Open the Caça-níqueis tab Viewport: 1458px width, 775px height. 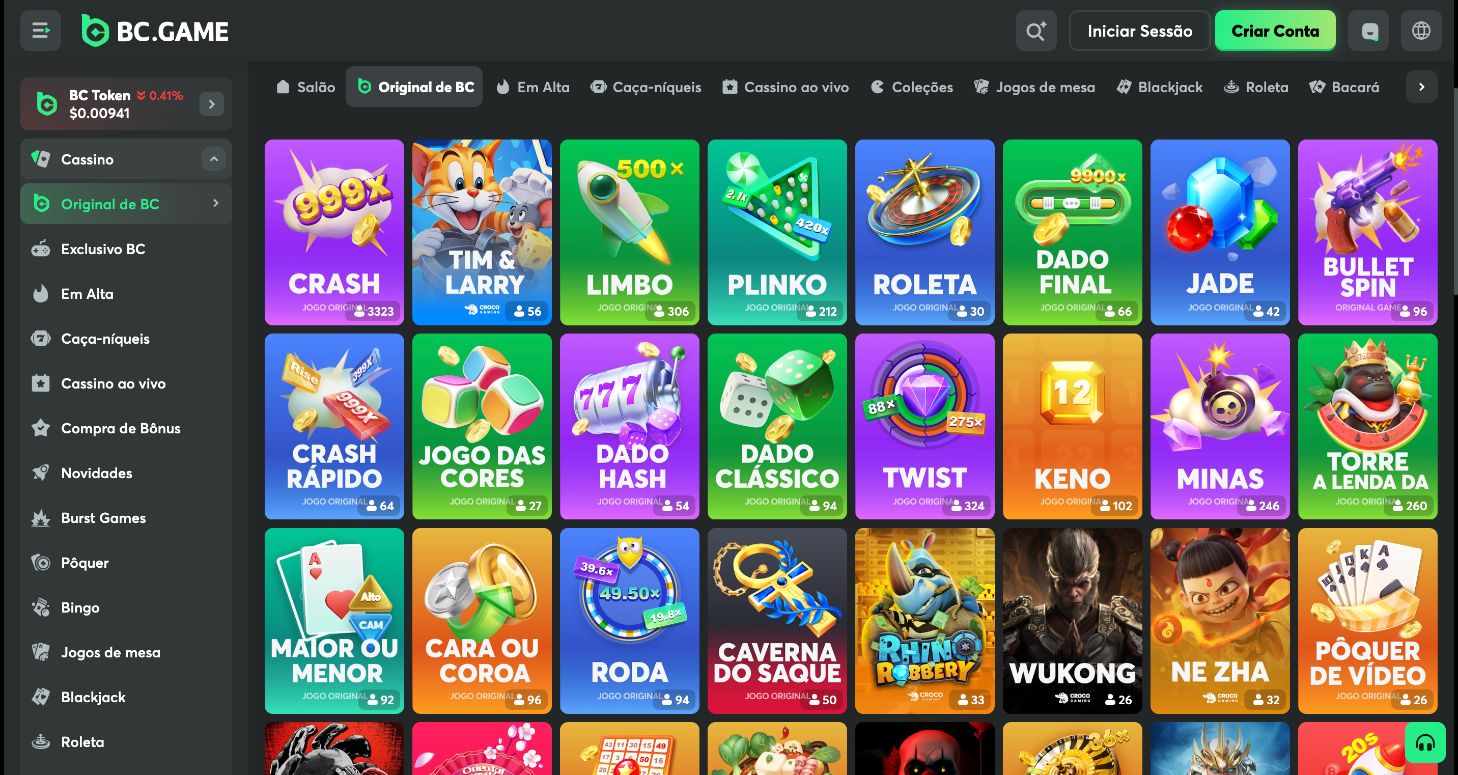(x=646, y=87)
